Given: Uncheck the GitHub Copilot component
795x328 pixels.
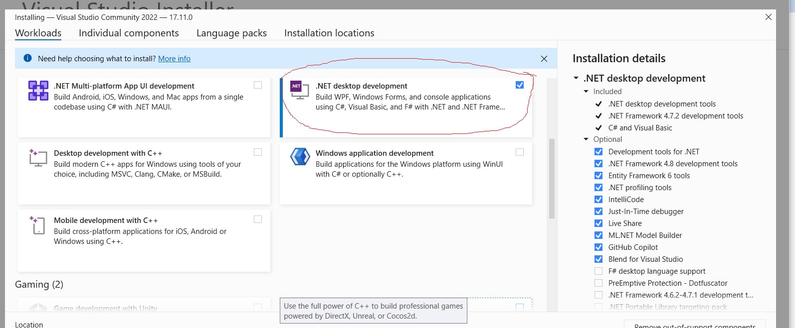Looking at the screenshot, I should [598, 247].
